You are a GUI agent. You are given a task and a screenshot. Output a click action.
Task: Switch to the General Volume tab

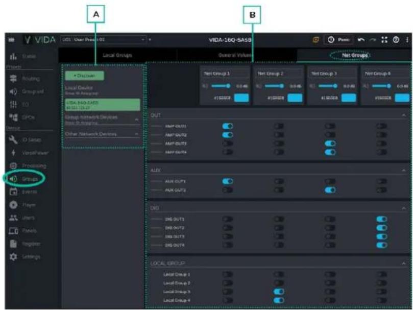tap(236, 55)
